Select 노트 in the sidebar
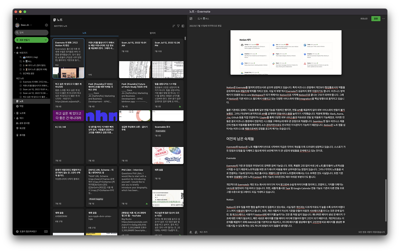The height and width of the screenshot is (252, 400). pos(31,101)
